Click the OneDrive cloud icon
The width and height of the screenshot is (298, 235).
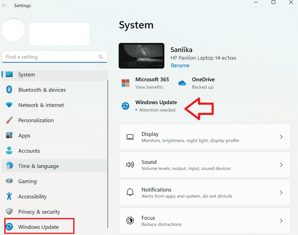[x=182, y=83]
